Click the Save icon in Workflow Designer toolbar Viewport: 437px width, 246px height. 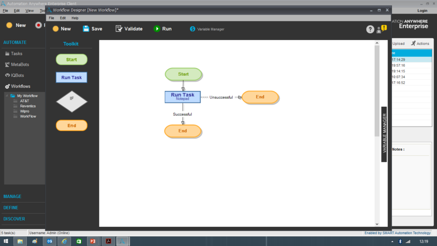(86, 29)
